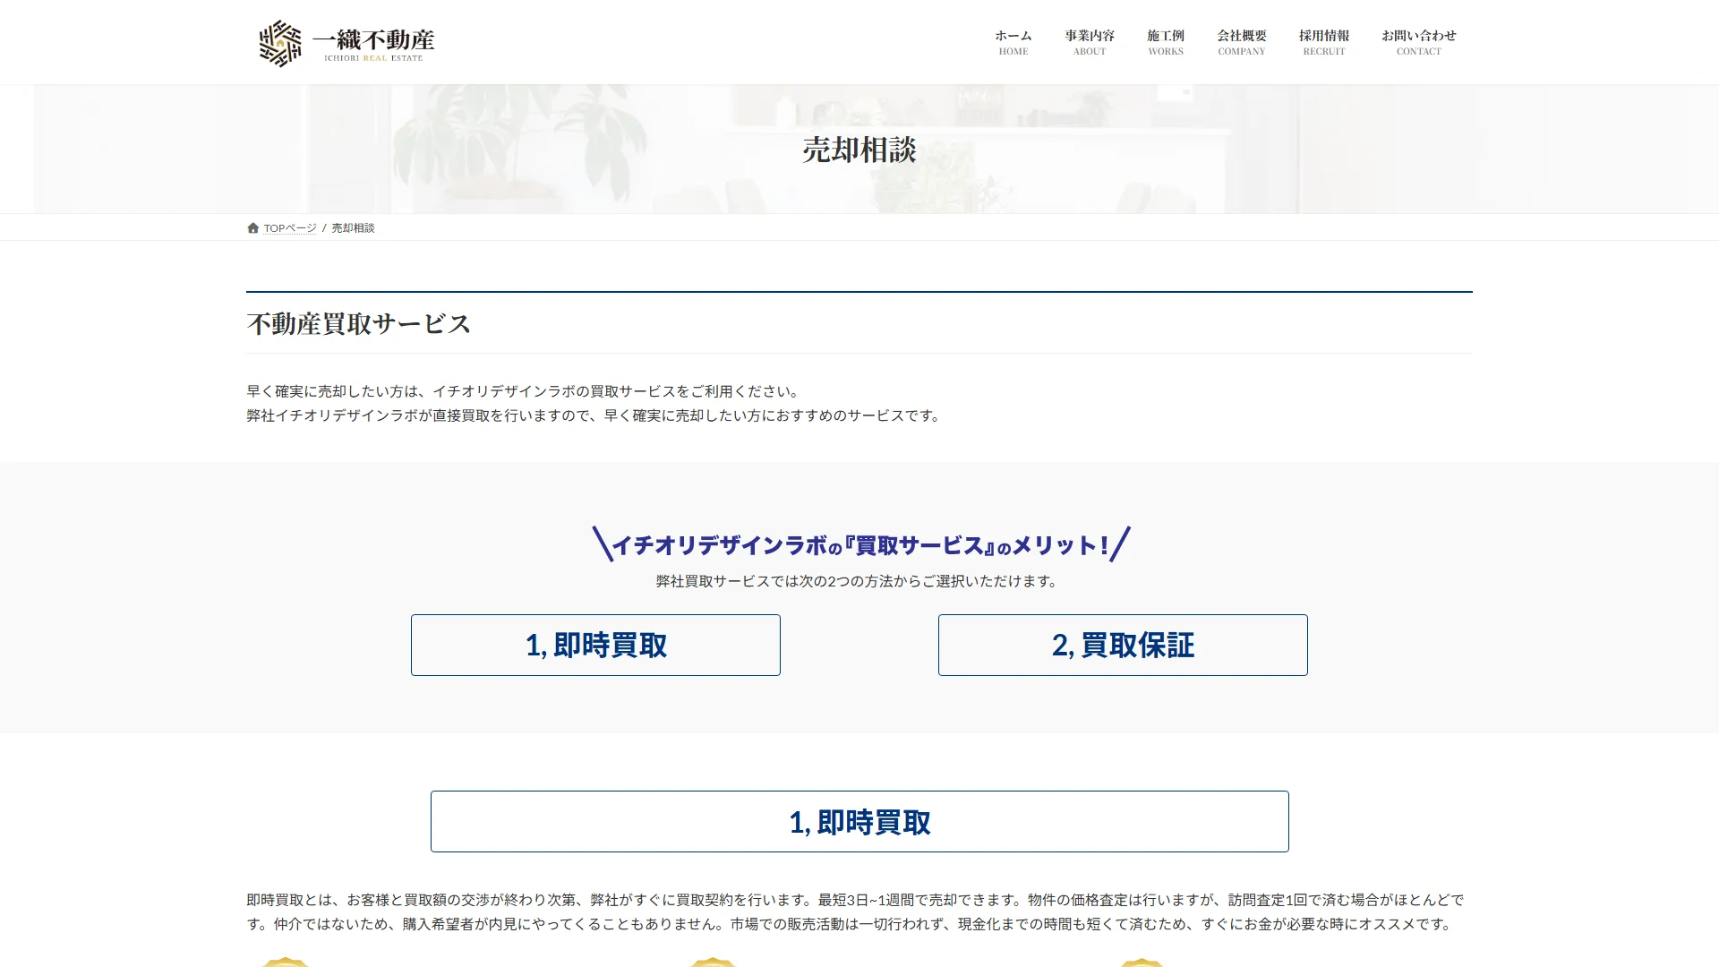Click the Ichiori Real Estate logo
The height and width of the screenshot is (967, 1719).
point(346,43)
